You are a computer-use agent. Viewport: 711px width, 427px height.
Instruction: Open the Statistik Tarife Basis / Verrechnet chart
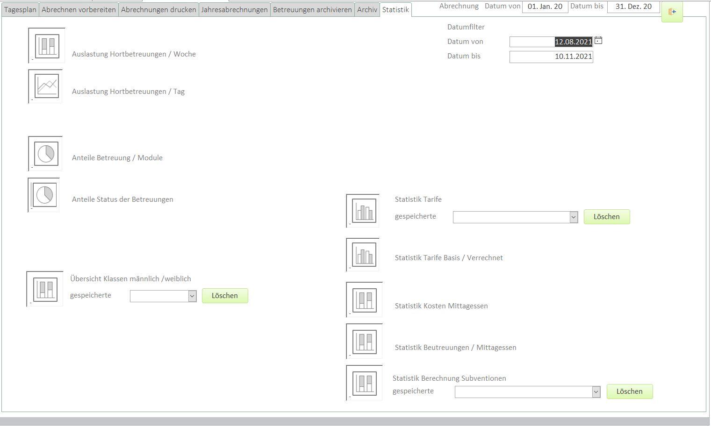tap(363, 255)
